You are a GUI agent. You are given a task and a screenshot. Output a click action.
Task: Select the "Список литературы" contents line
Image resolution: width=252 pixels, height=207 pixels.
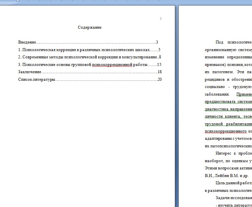90,79
